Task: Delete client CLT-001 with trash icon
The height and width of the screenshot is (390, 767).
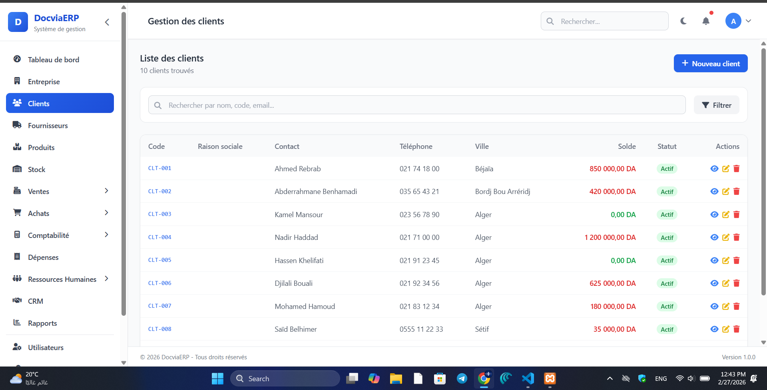Action: click(x=737, y=169)
